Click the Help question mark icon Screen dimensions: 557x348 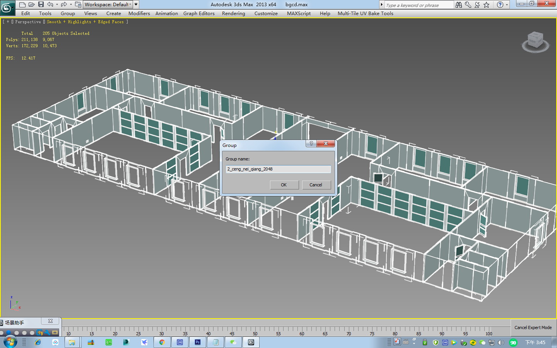point(500,5)
